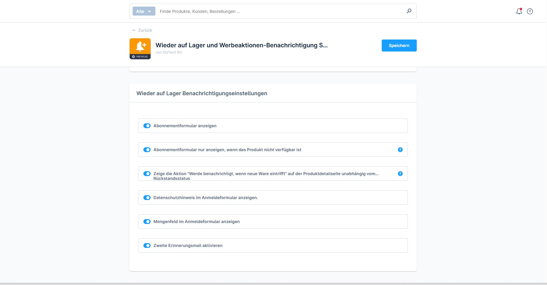Image resolution: width=547 pixels, height=285 pixels.
Task: Click the 'von DizTech BV.' vendor text
Action: click(169, 52)
